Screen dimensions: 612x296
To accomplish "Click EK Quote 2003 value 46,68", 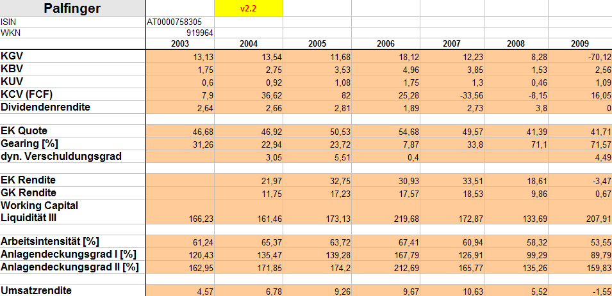I will tap(180, 131).
